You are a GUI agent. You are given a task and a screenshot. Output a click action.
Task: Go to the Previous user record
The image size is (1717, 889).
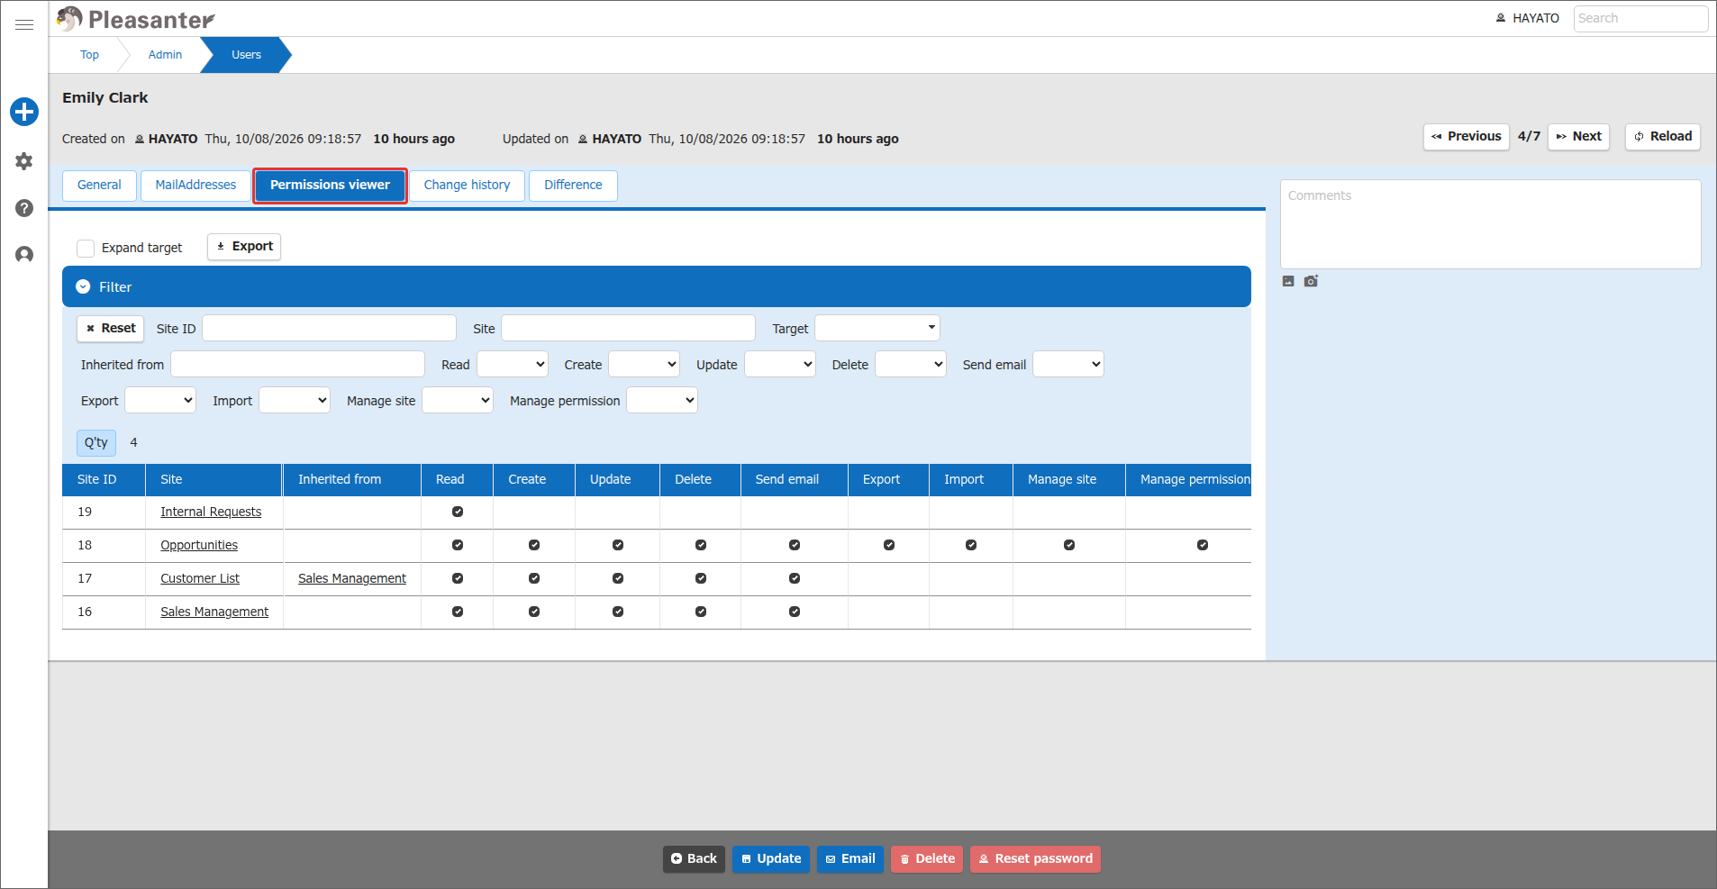(1467, 137)
